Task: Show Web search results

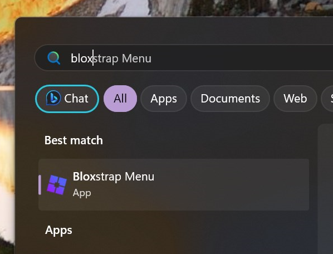Action: pos(295,99)
